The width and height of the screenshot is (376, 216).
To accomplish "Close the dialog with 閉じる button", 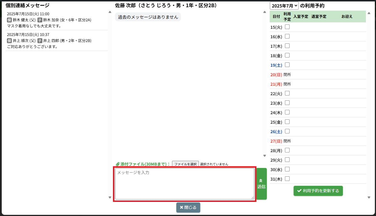I will tap(188, 207).
